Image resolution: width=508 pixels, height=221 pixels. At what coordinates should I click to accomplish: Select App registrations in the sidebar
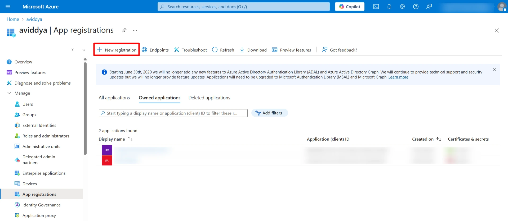pyautogui.click(x=42, y=194)
